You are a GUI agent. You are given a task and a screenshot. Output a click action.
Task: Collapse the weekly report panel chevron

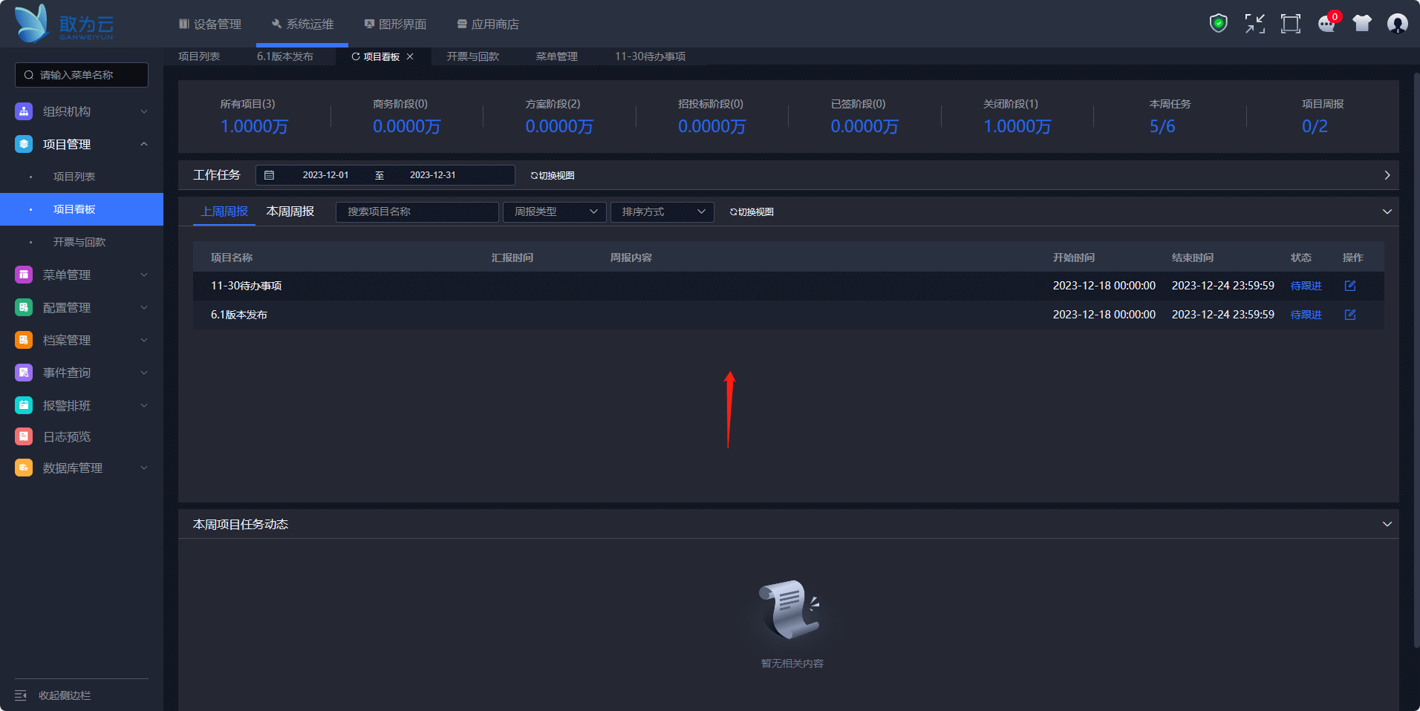tap(1387, 212)
